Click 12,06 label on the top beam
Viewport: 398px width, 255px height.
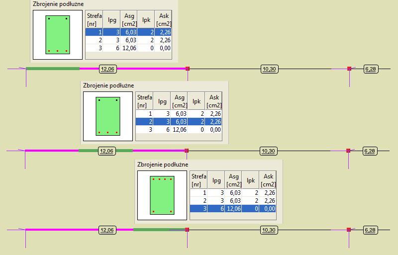(107, 69)
